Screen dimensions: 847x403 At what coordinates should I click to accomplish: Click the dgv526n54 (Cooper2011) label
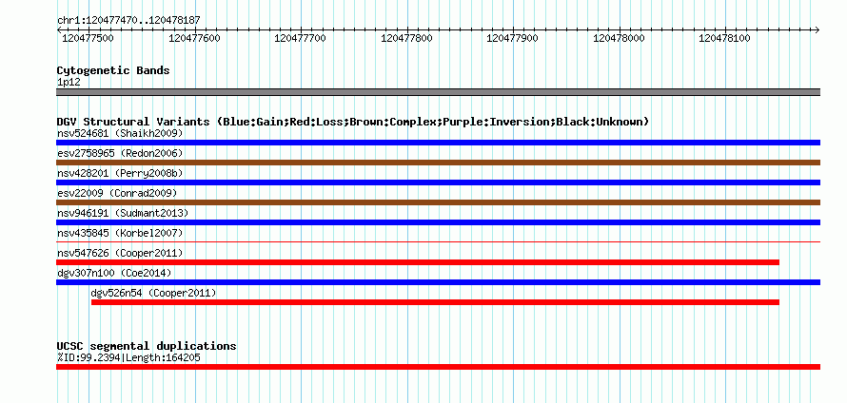(x=153, y=293)
